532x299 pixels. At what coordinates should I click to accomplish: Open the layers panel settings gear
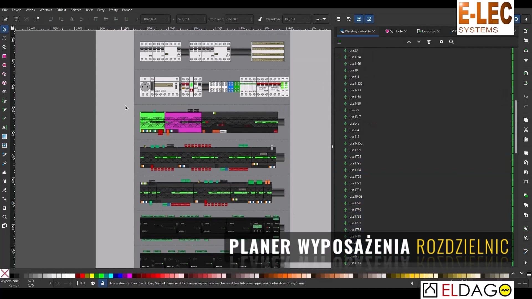pyautogui.click(x=441, y=42)
